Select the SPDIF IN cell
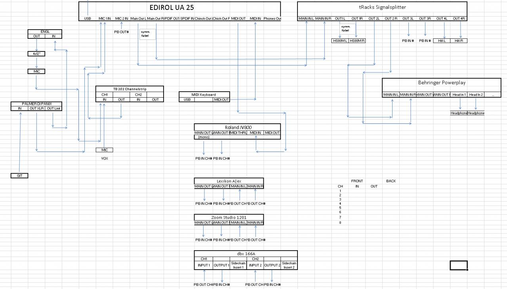Screen dimensions: 507x289 187,19
